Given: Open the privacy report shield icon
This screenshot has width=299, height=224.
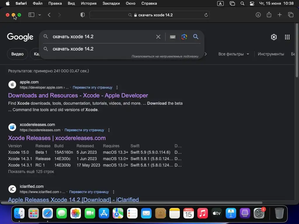Looking at the screenshot, I should pos(83,15).
